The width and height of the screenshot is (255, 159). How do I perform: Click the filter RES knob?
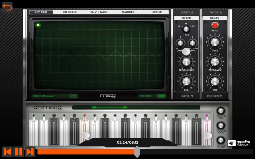point(186,82)
